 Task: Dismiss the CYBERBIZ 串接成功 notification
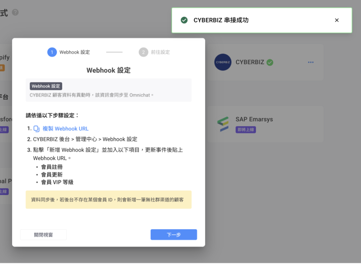click(x=337, y=20)
